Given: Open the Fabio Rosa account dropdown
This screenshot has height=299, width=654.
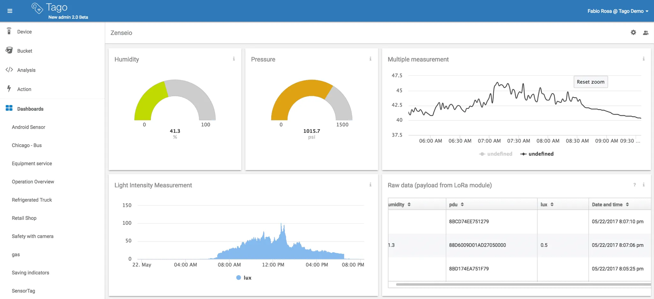Looking at the screenshot, I should click(x=618, y=11).
